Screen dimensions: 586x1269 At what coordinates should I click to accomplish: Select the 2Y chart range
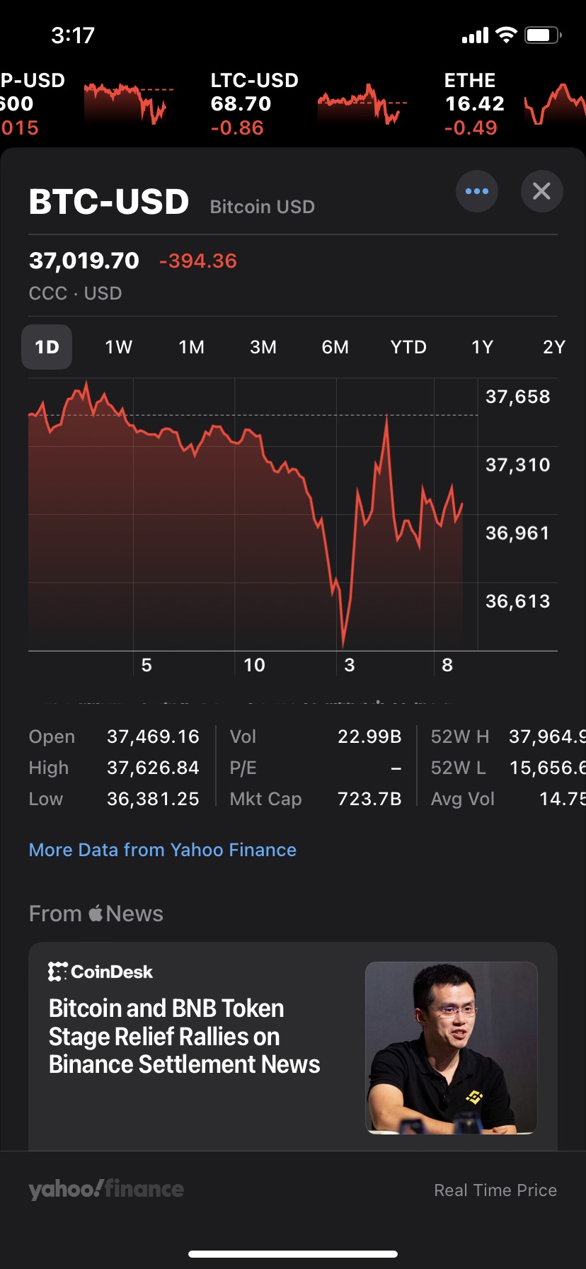point(553,347)
